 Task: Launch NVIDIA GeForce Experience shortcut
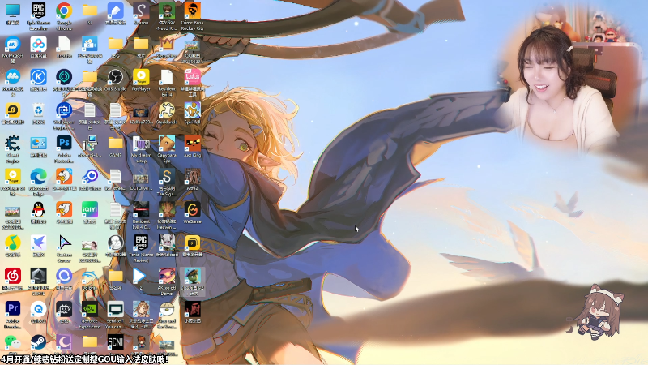[x=90, y=309]
